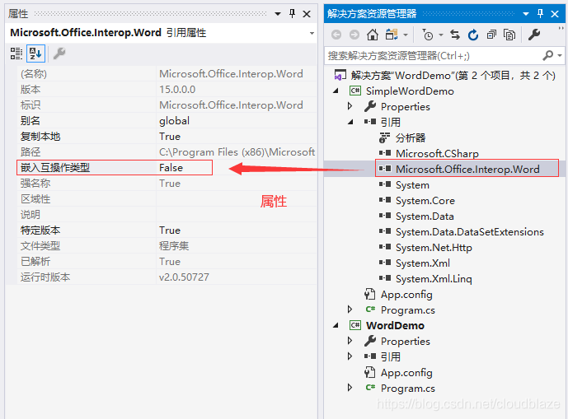Click Sync with Active Document icon
Image resolution: width=568 pixels, height=419 pixels.
tap(455, 35)
